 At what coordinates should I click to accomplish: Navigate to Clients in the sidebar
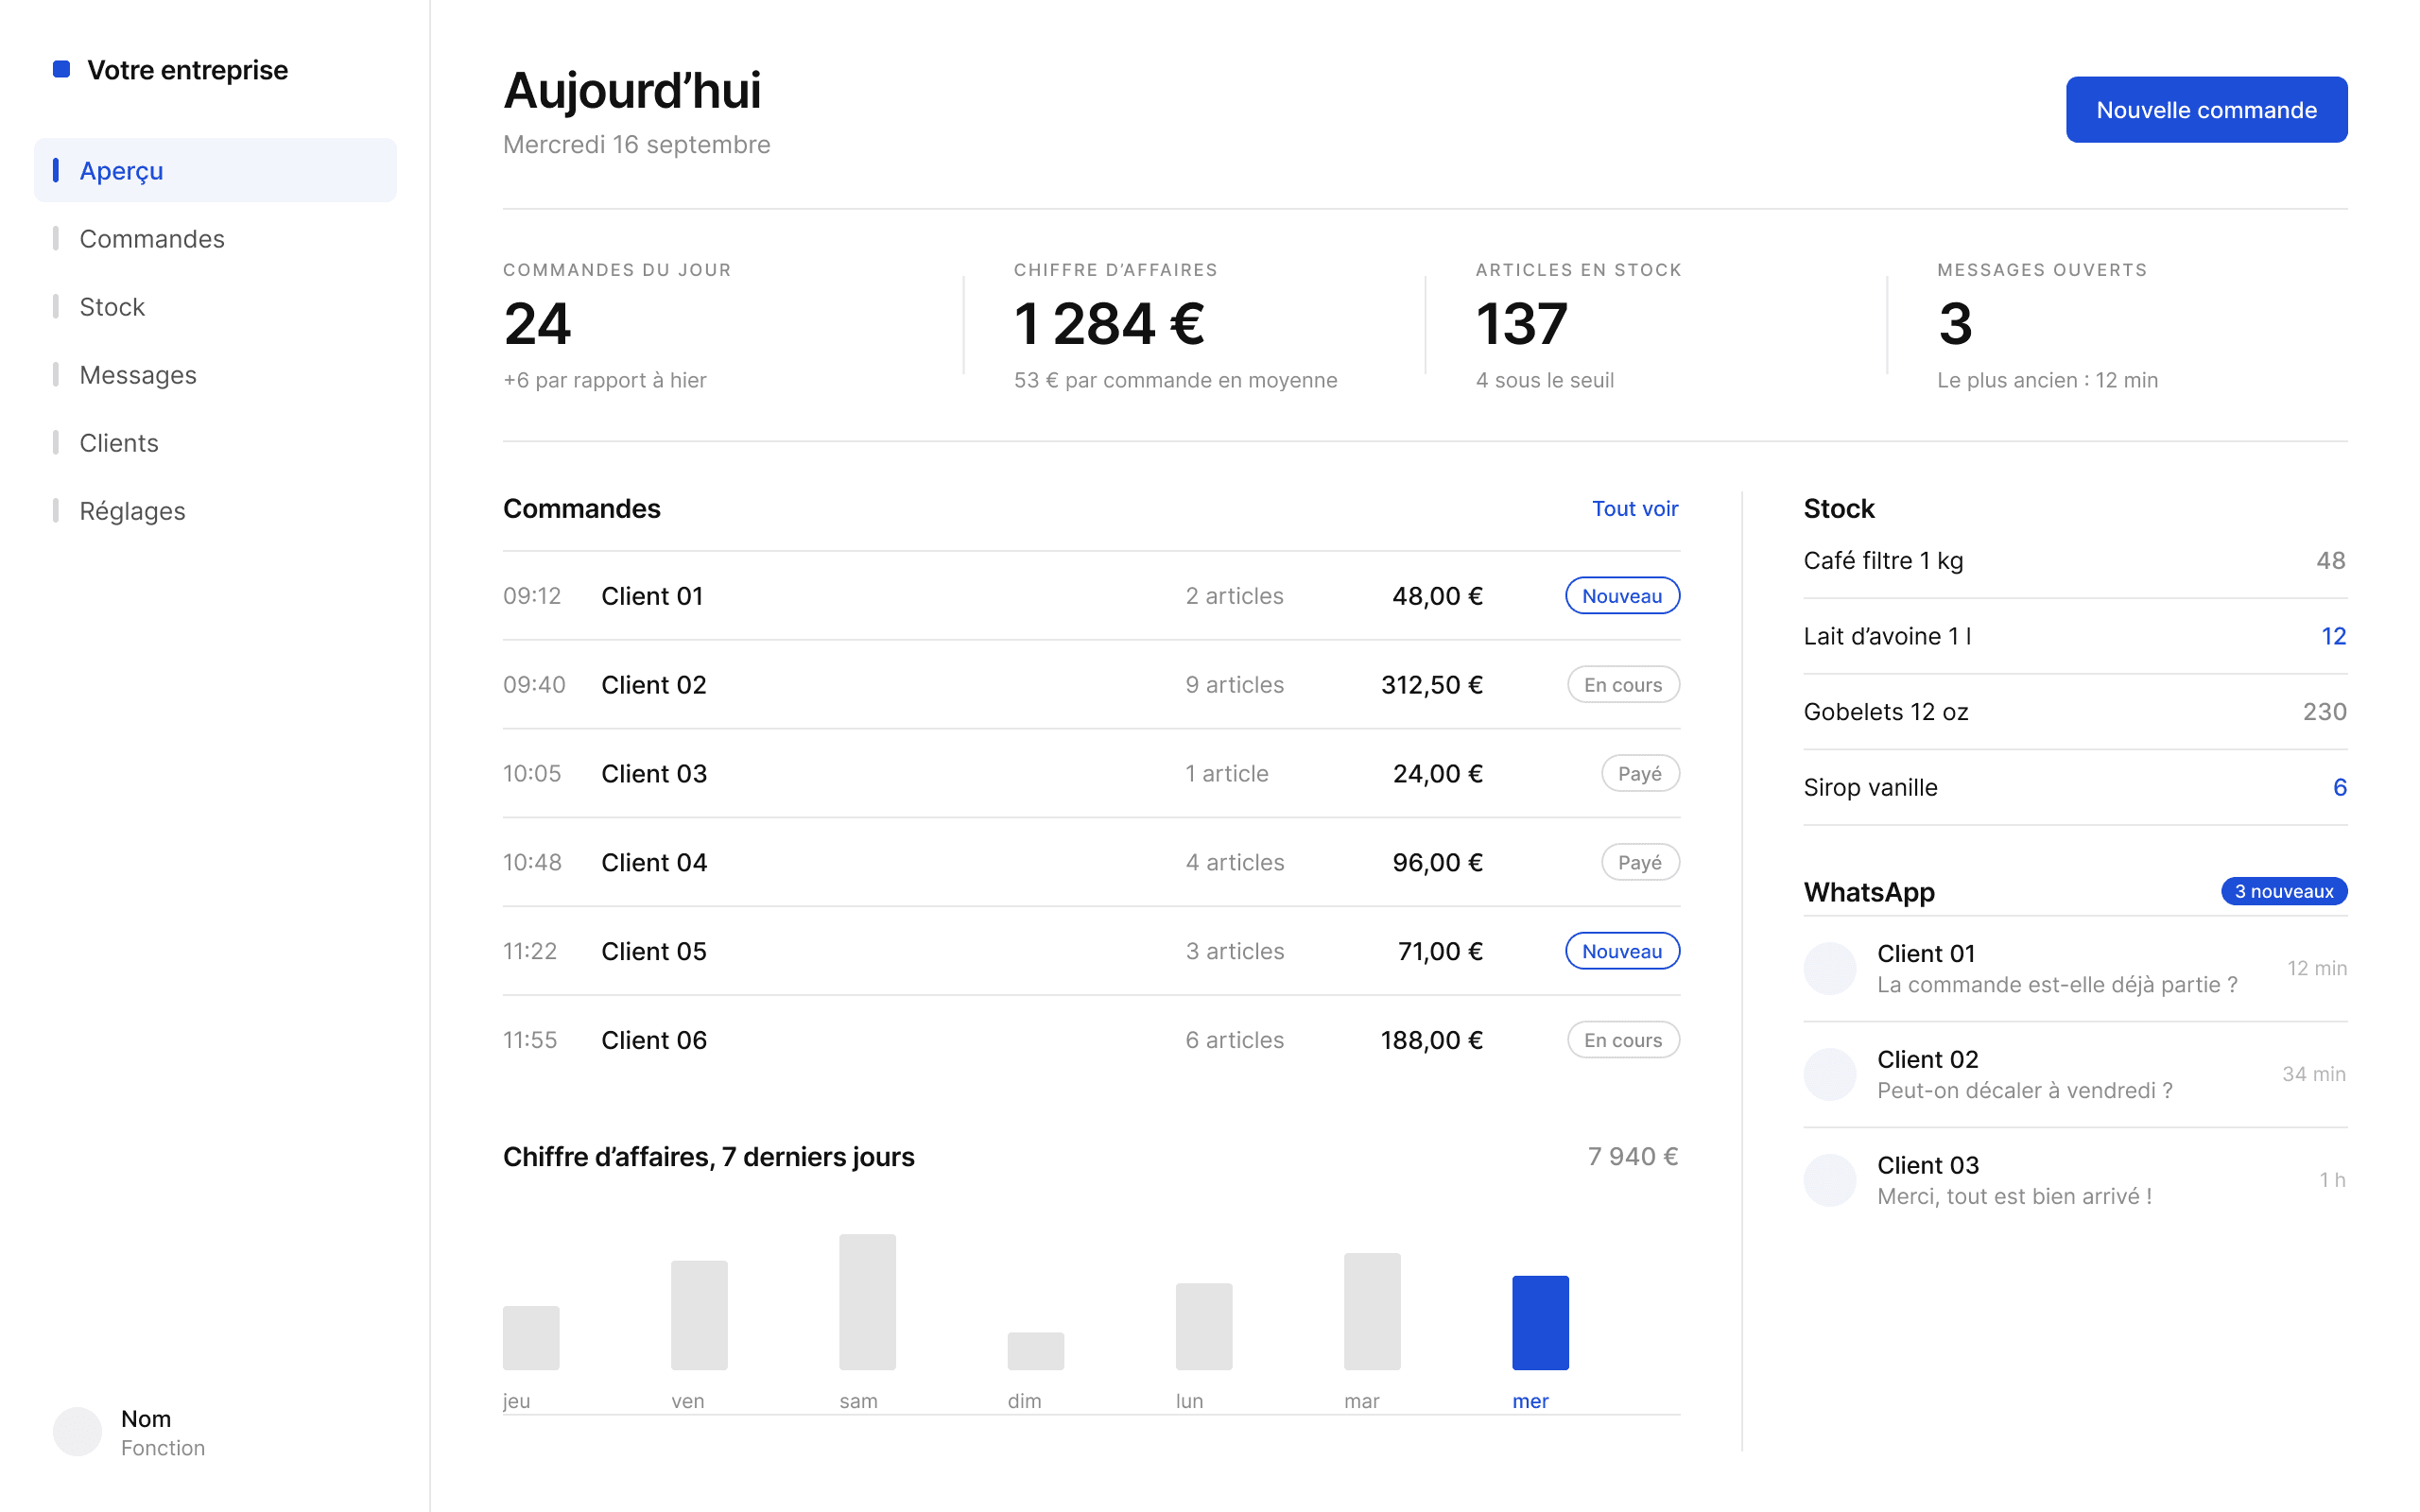point(215,442)
